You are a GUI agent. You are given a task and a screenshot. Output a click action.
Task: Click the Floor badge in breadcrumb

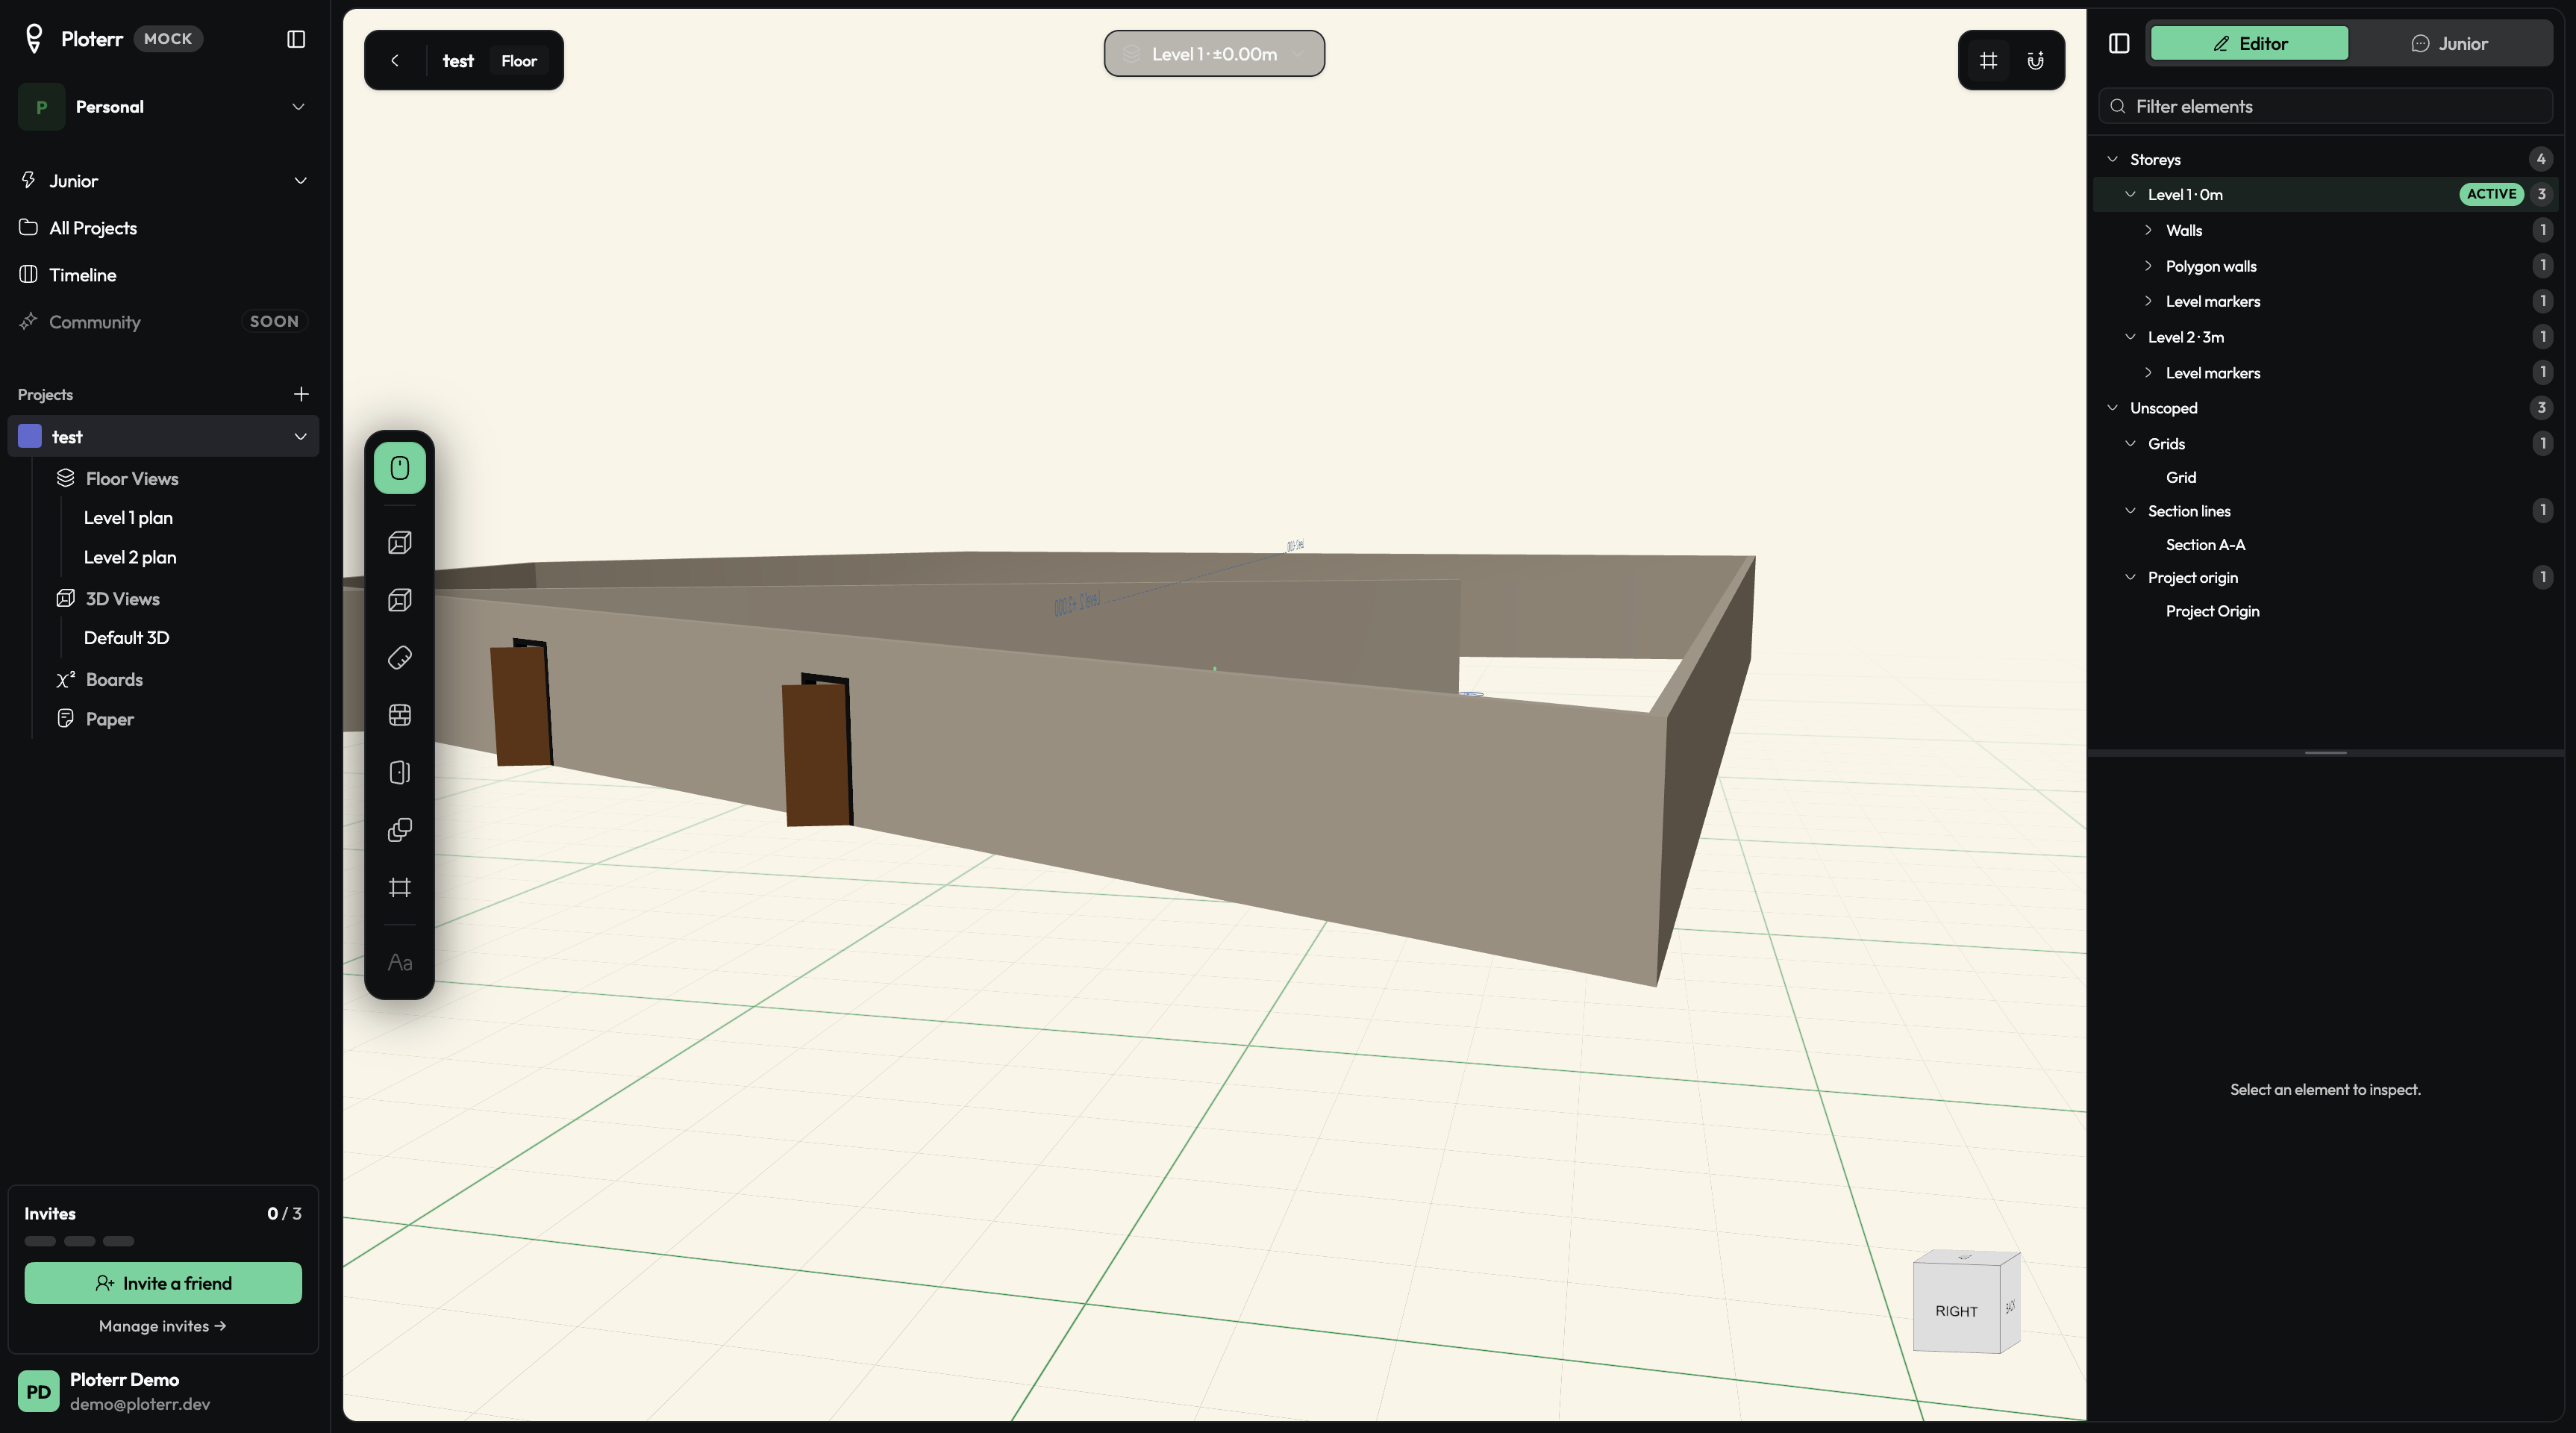pos(519,60)
